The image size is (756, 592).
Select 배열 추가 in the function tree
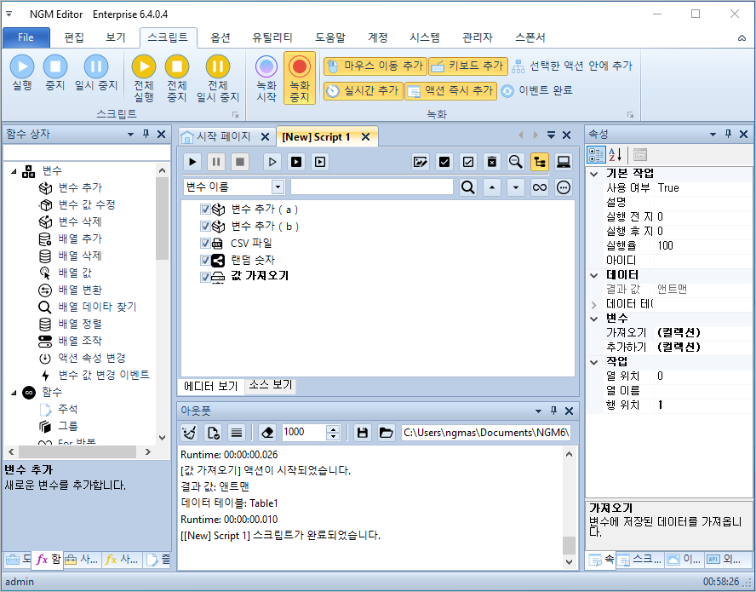point(80,239)
